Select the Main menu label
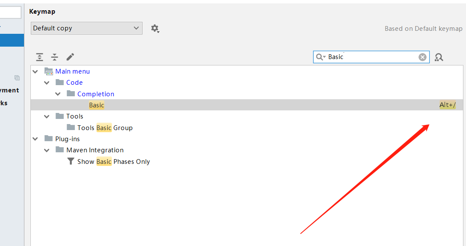Viewport: 466px width, 246px height. tap(72, 71)
